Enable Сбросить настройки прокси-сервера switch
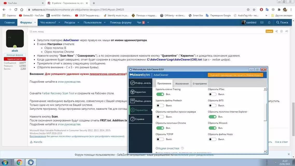The height and width of the screenshot is (166, 295). [160, 117]
